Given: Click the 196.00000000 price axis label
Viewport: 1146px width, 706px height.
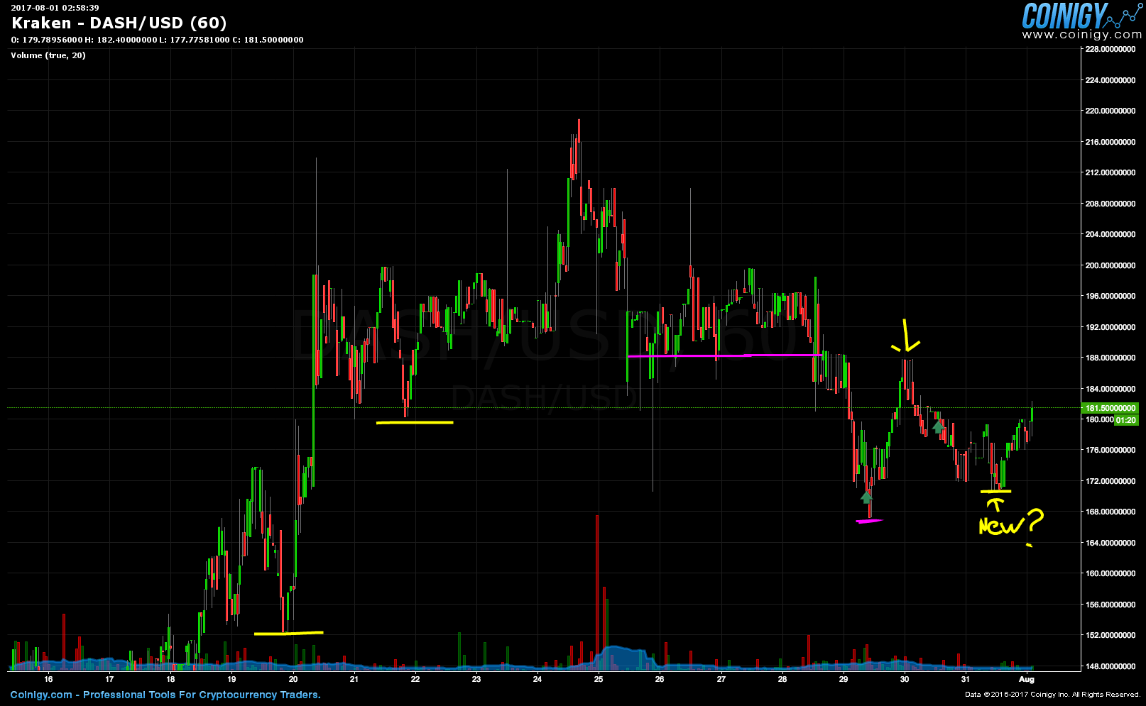Looking at the screenshot, I should (1110, 296).
